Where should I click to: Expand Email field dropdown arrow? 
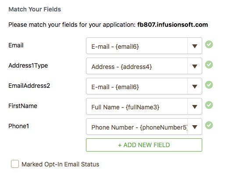195,46
